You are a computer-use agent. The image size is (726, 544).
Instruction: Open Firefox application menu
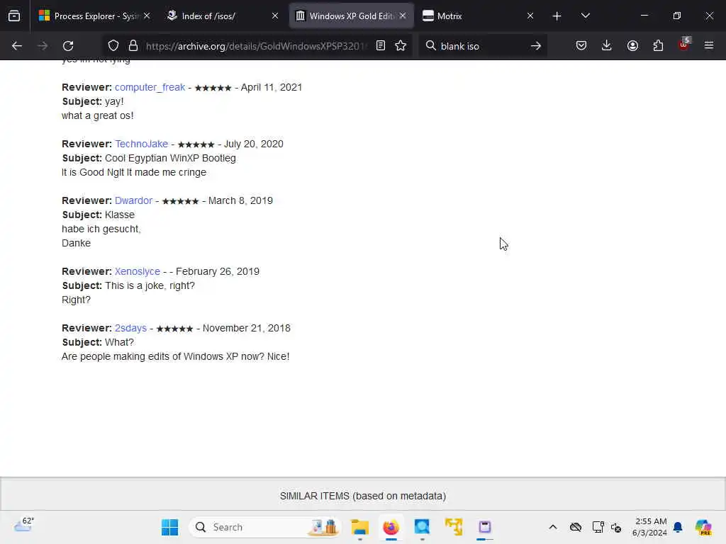(x=708, y=46)
